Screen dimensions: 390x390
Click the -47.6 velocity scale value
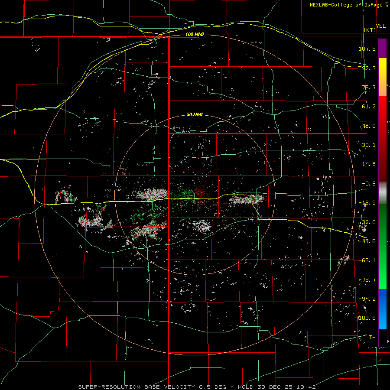pos(367,241)
